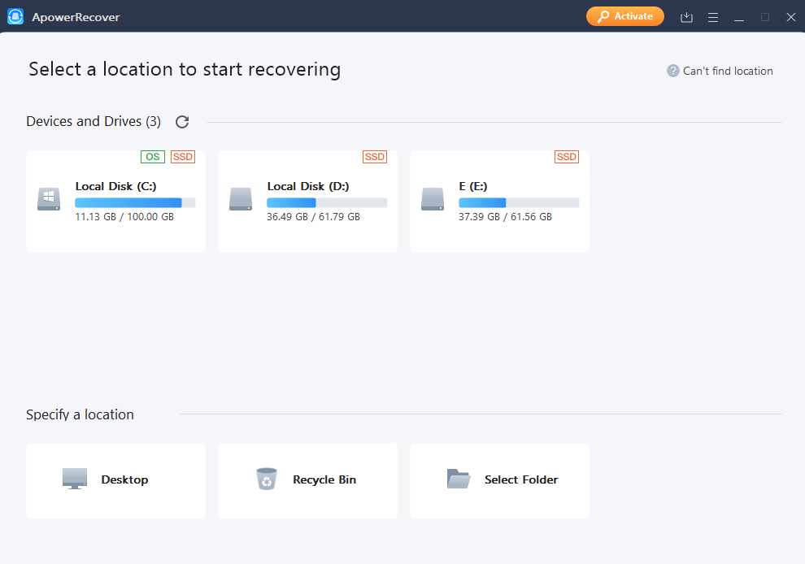Image resolution: width=805 pixels, height=564 pixels.
Task: Click the download icon in the title bar
Action: (686, 16)
